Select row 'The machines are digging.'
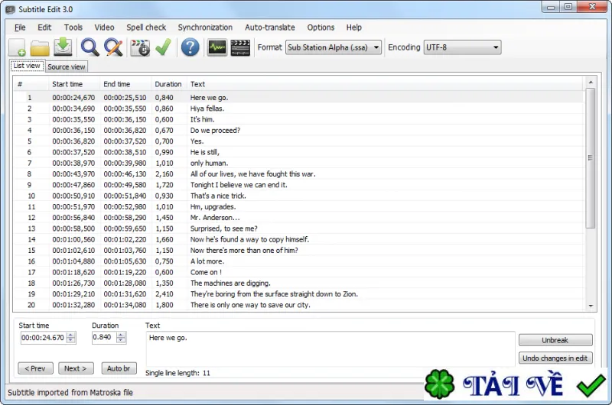 [x=298, y=283]
